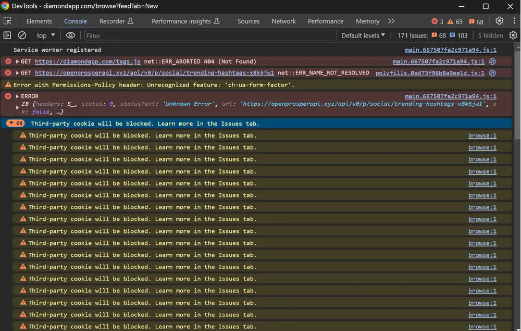The height and width of the screenshot is (331, 521).
Task: Follow a browse:1 source link
Action: pyautogui.click(x=482, y=135)
